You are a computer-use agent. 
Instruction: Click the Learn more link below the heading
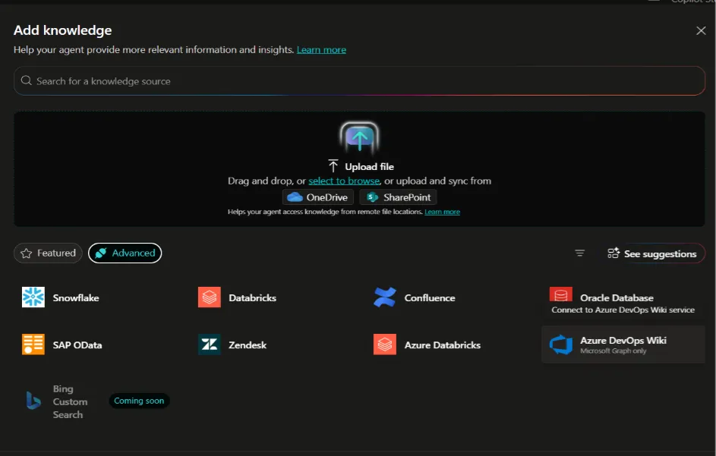(321, 49)
